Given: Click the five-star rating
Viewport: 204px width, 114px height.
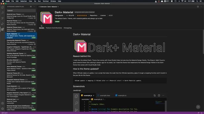Looking at the screenshot, I should [82, 16].
